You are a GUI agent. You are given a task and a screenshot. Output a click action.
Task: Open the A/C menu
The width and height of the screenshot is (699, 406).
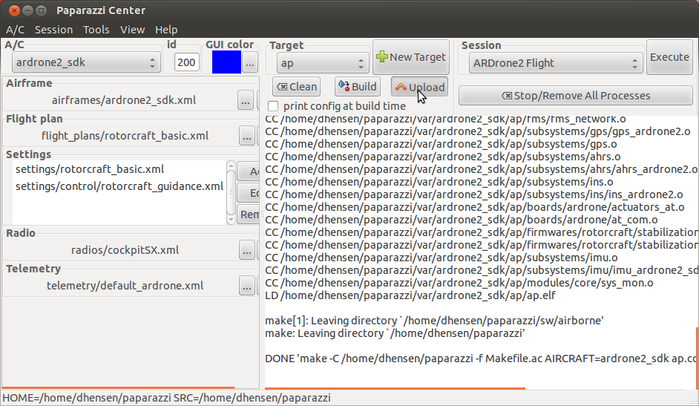(15, 30)
